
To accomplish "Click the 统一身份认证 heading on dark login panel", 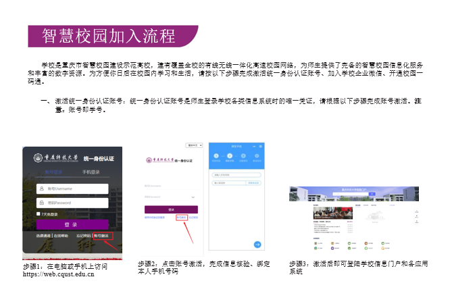I will [99, 159].
